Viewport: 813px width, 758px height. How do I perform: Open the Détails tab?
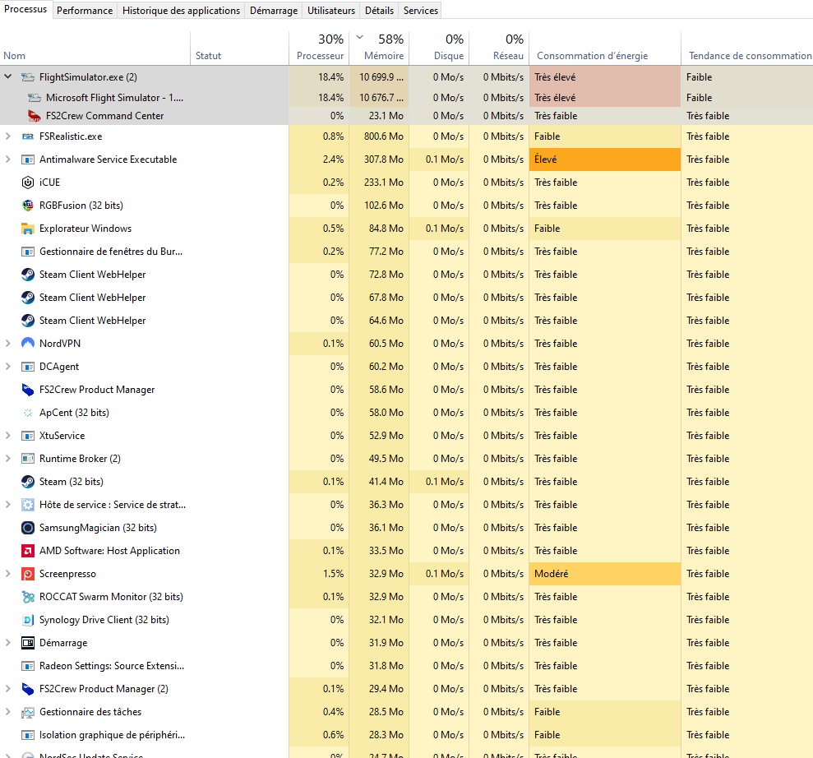tap(379, 11)
